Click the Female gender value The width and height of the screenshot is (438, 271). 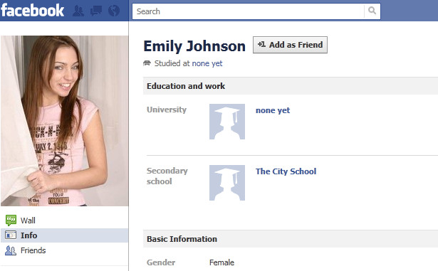pos(221,262)
